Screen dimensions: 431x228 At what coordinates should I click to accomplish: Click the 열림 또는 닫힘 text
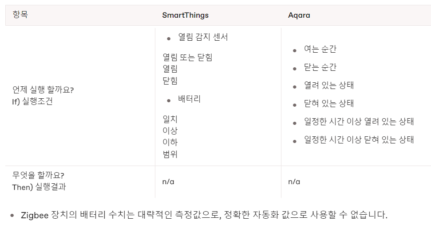coord(187,57)
